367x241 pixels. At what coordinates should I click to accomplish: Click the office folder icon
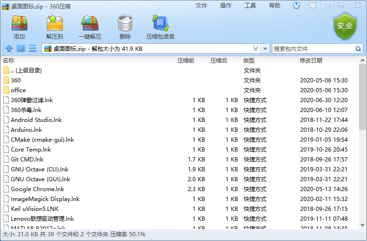point(6,90)
